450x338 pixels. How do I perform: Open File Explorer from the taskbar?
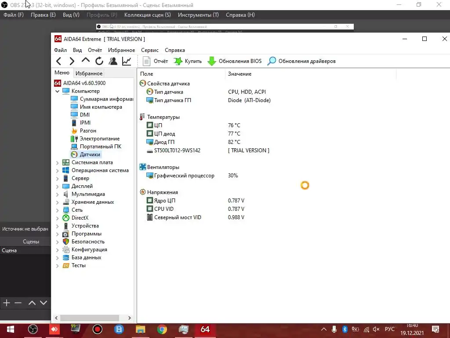click(x=140, y=329)
